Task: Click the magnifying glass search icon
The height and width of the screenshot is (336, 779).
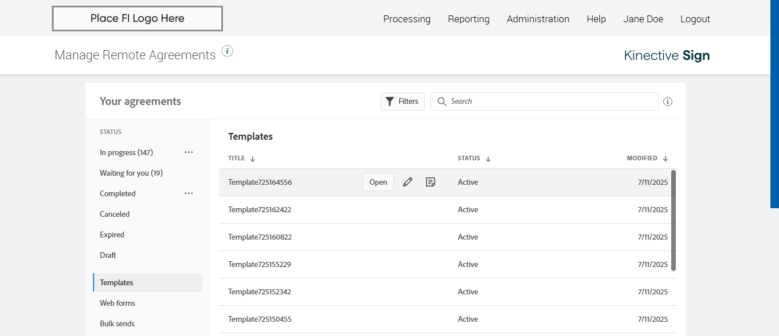Action: pyautogui.click(x=441, y=102)
